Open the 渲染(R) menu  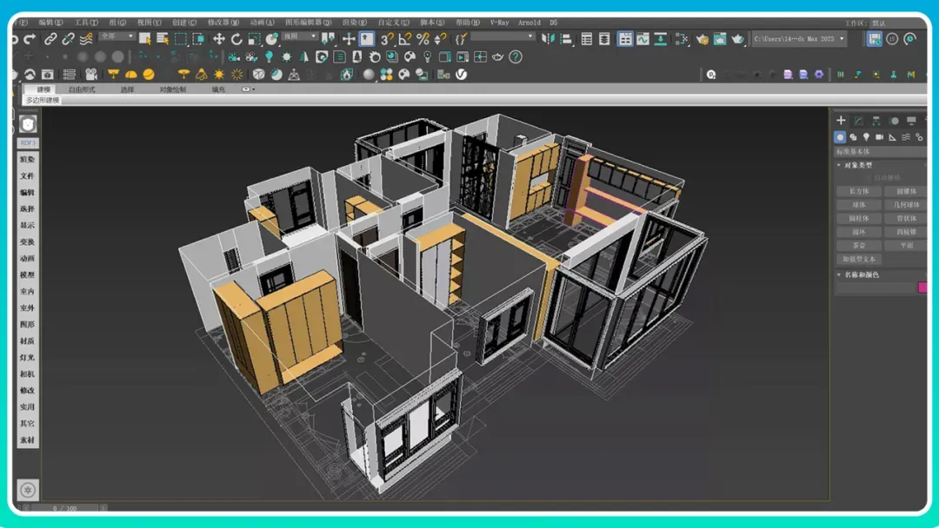tap(355, 23)
